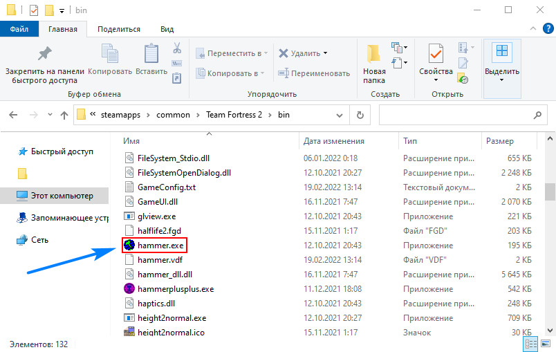Image resolution: width=556 pixels, height=352 pixels.
Task: Click the Paste clipboard icon
Action: pos(151,53)
